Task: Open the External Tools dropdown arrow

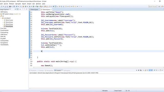Action: [43, 6]
